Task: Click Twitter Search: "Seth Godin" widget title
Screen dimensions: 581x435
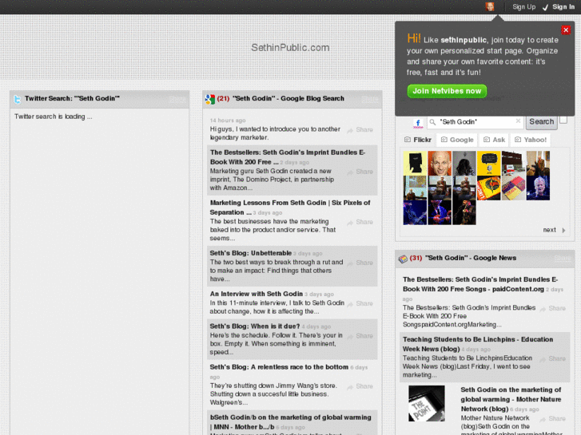Action: [x=72, y=98]
